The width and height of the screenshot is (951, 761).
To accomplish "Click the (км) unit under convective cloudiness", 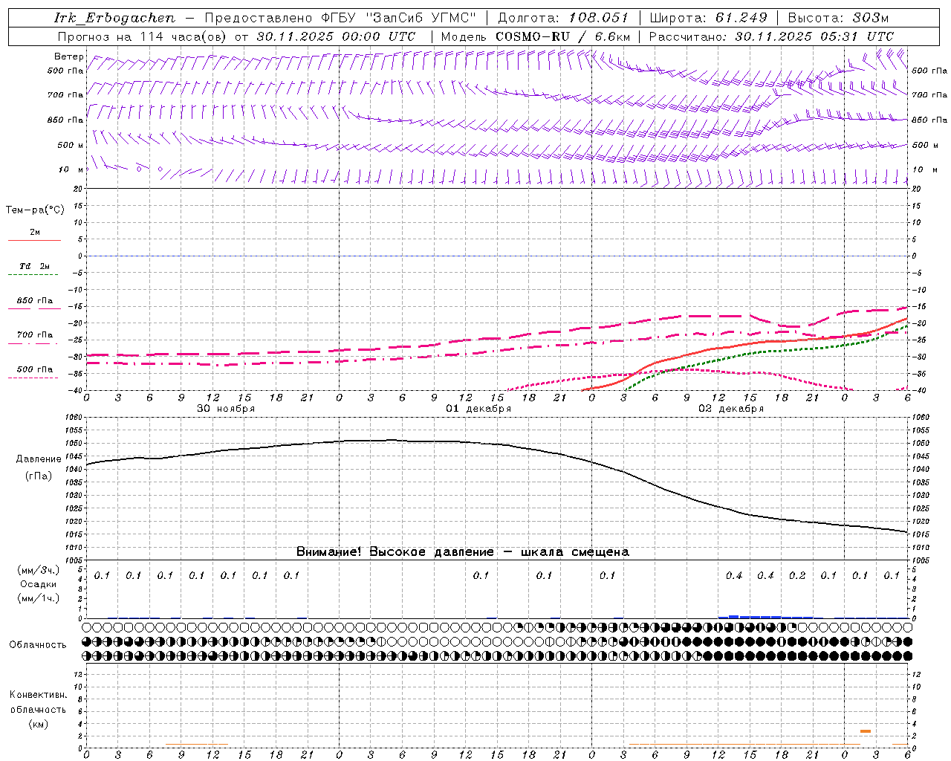I will [x=38, y=724].
